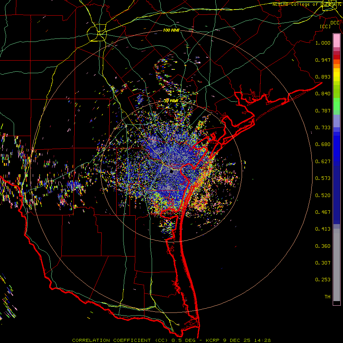Click the 0.893 value on the color scale
The width and height of the screenshot is (343, 343).
pos(323,77)
